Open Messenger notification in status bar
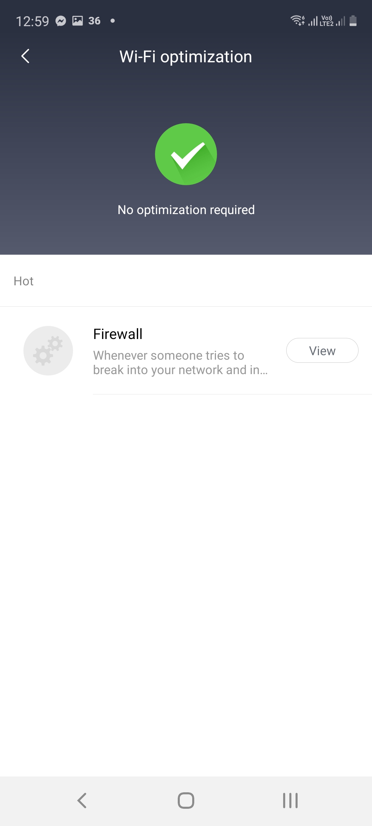Image resolution: width=372 pixels, height=826 pixels. [x=61, y=21]
